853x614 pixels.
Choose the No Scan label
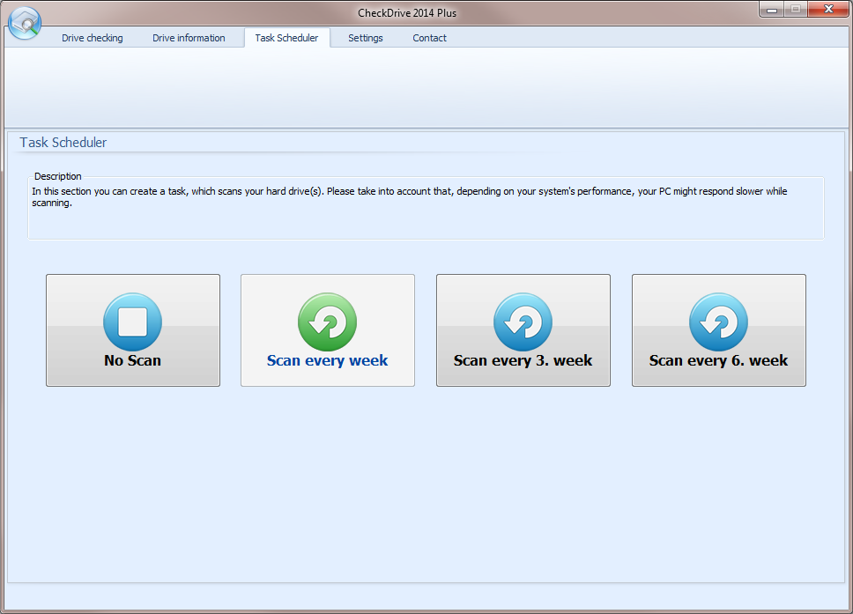pyautogui.click(x=133, y=360)
